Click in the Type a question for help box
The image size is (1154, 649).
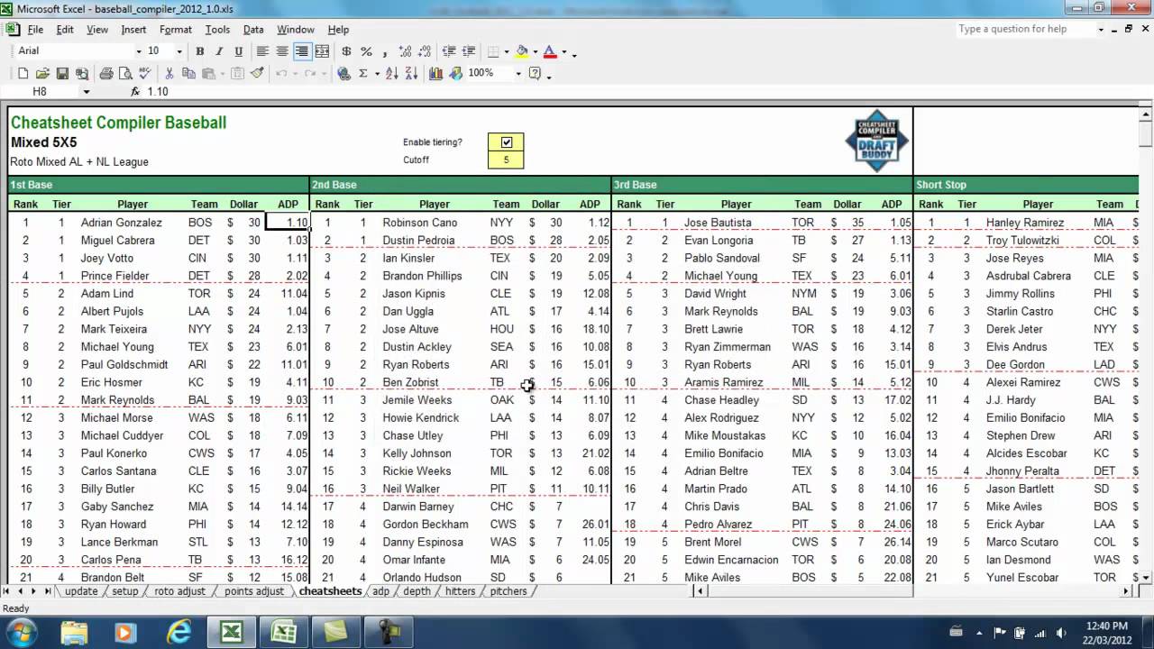pyautogui.click(x=1025, y=29)
